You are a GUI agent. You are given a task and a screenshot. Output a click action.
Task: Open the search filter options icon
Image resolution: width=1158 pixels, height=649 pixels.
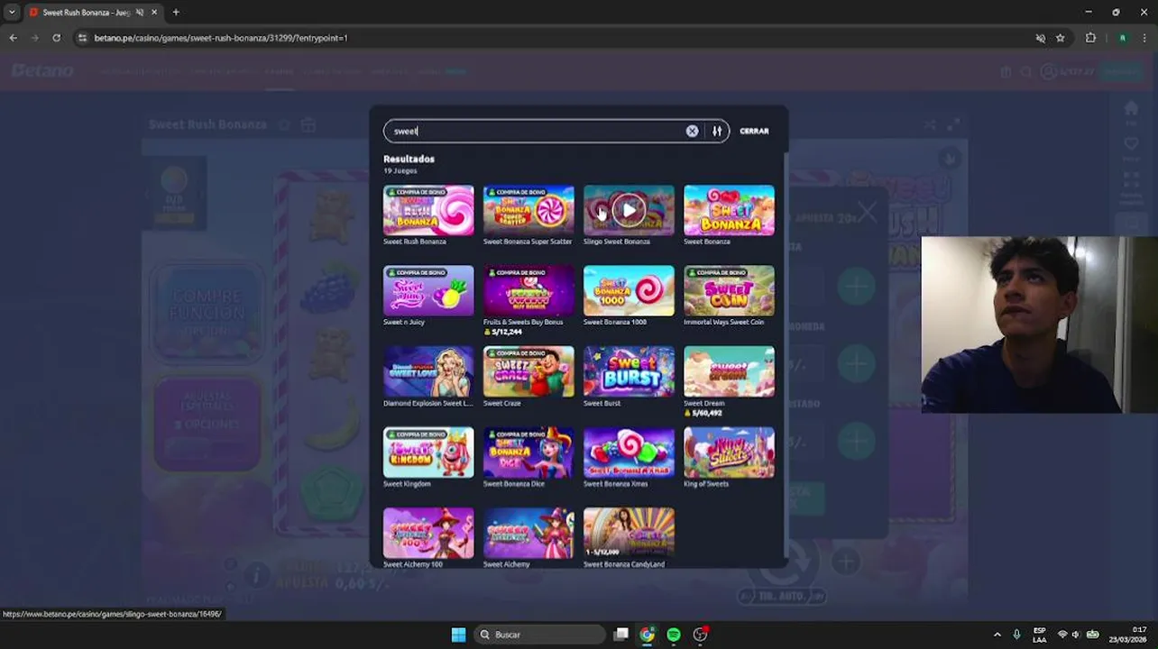[717, 131]
